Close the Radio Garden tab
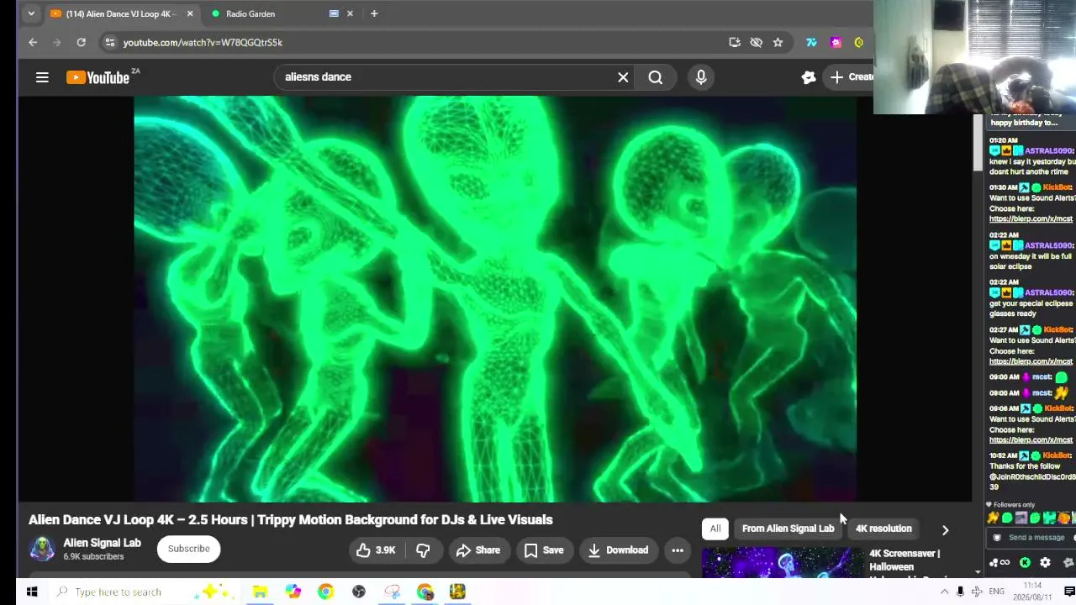Viewport: 1076px width, 605px height. pyautogui.click(x=350, y=13)
